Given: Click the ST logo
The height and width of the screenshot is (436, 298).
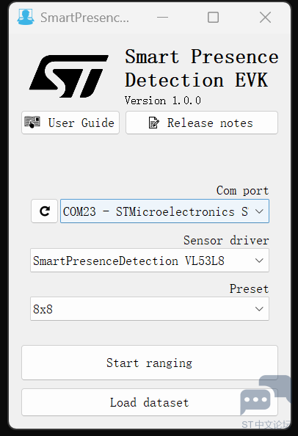Looking at the screenshot, I should pyautogui.click(x=69, y=76).
